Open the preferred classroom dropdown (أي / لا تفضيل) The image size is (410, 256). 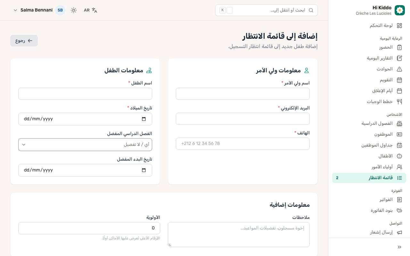85,145
